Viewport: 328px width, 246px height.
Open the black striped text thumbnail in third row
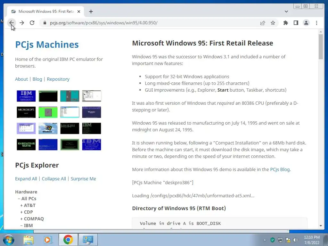click(70, 128)
